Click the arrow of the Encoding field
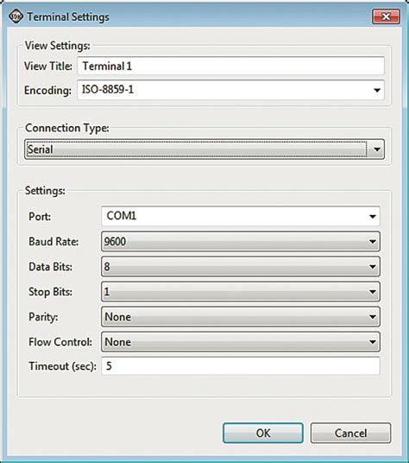Screen dimensions: 409x463 377,91
